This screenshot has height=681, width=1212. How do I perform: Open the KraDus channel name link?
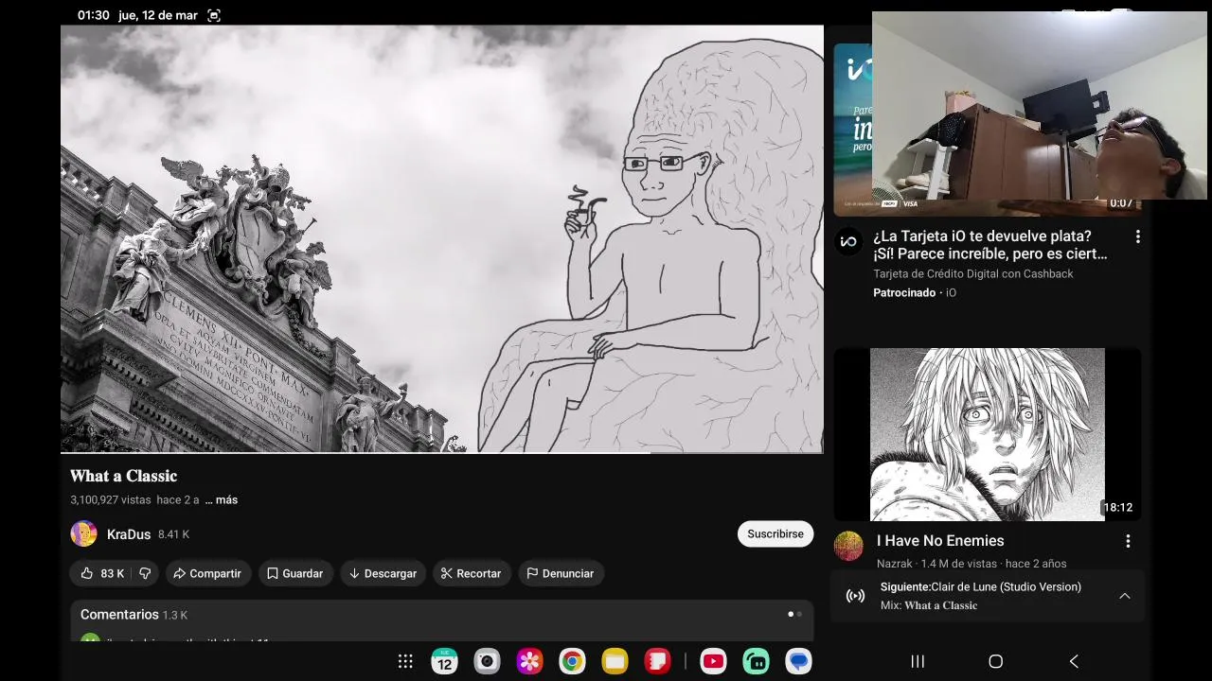pyautogui.click(x=129, y=534)
